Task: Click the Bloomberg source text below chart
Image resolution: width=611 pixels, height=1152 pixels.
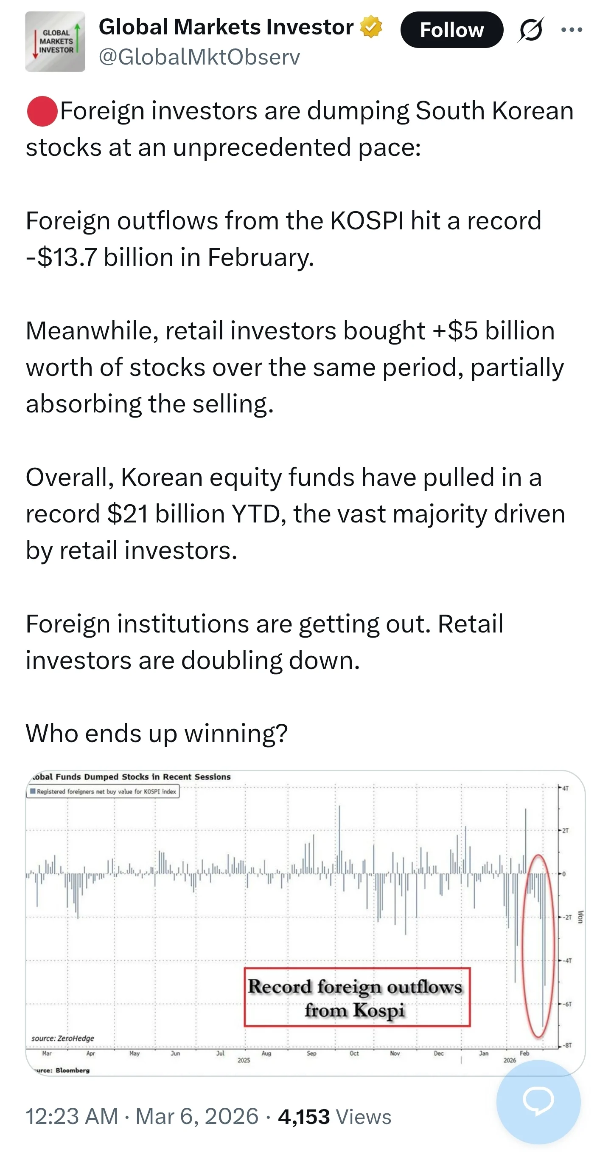Action: [72, 1070]
